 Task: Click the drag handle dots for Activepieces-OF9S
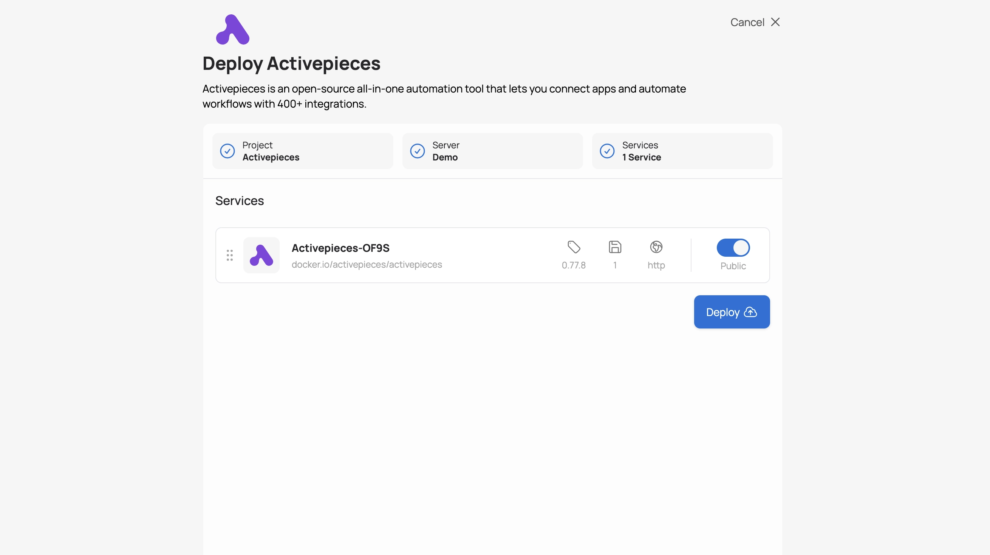coord(230,254)
